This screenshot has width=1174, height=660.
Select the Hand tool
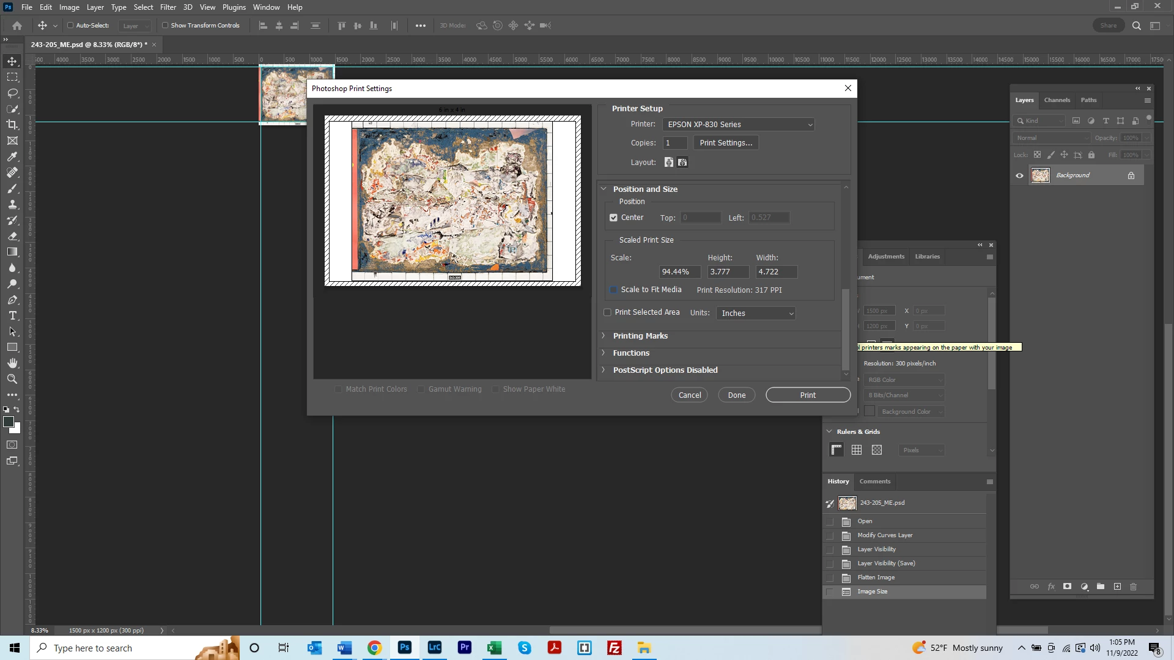point(12,363)
